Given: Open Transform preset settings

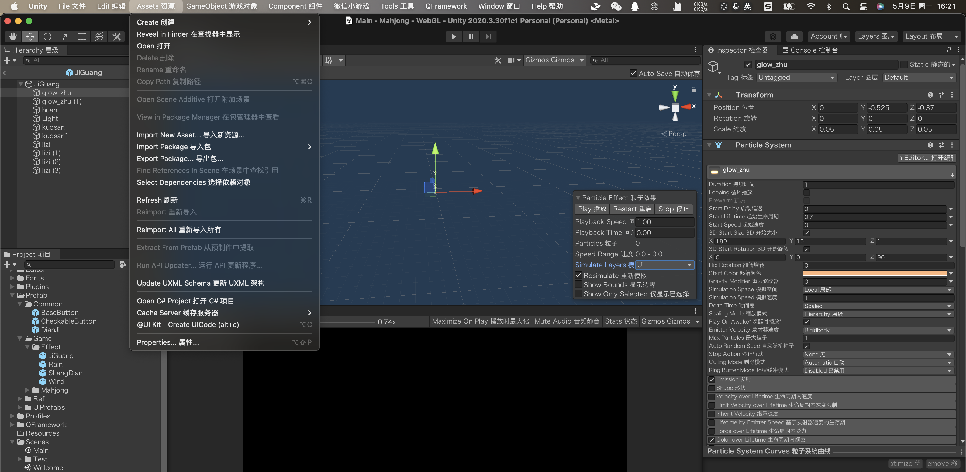Looking at the screenshot, I should 941,95.
